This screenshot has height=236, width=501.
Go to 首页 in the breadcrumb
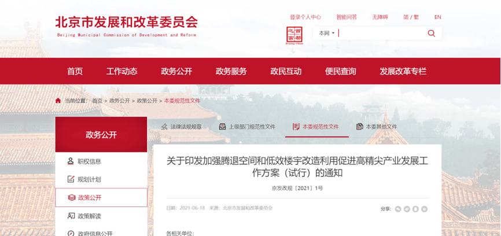[x=97, y=101]
